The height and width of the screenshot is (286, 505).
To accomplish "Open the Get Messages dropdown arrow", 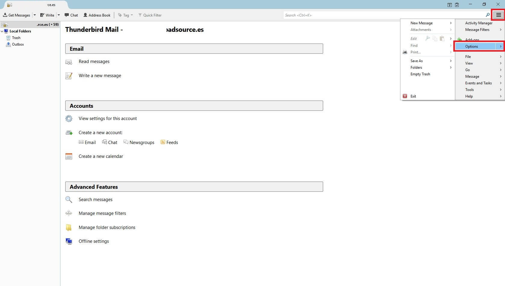I will click(x=35, y=15).
